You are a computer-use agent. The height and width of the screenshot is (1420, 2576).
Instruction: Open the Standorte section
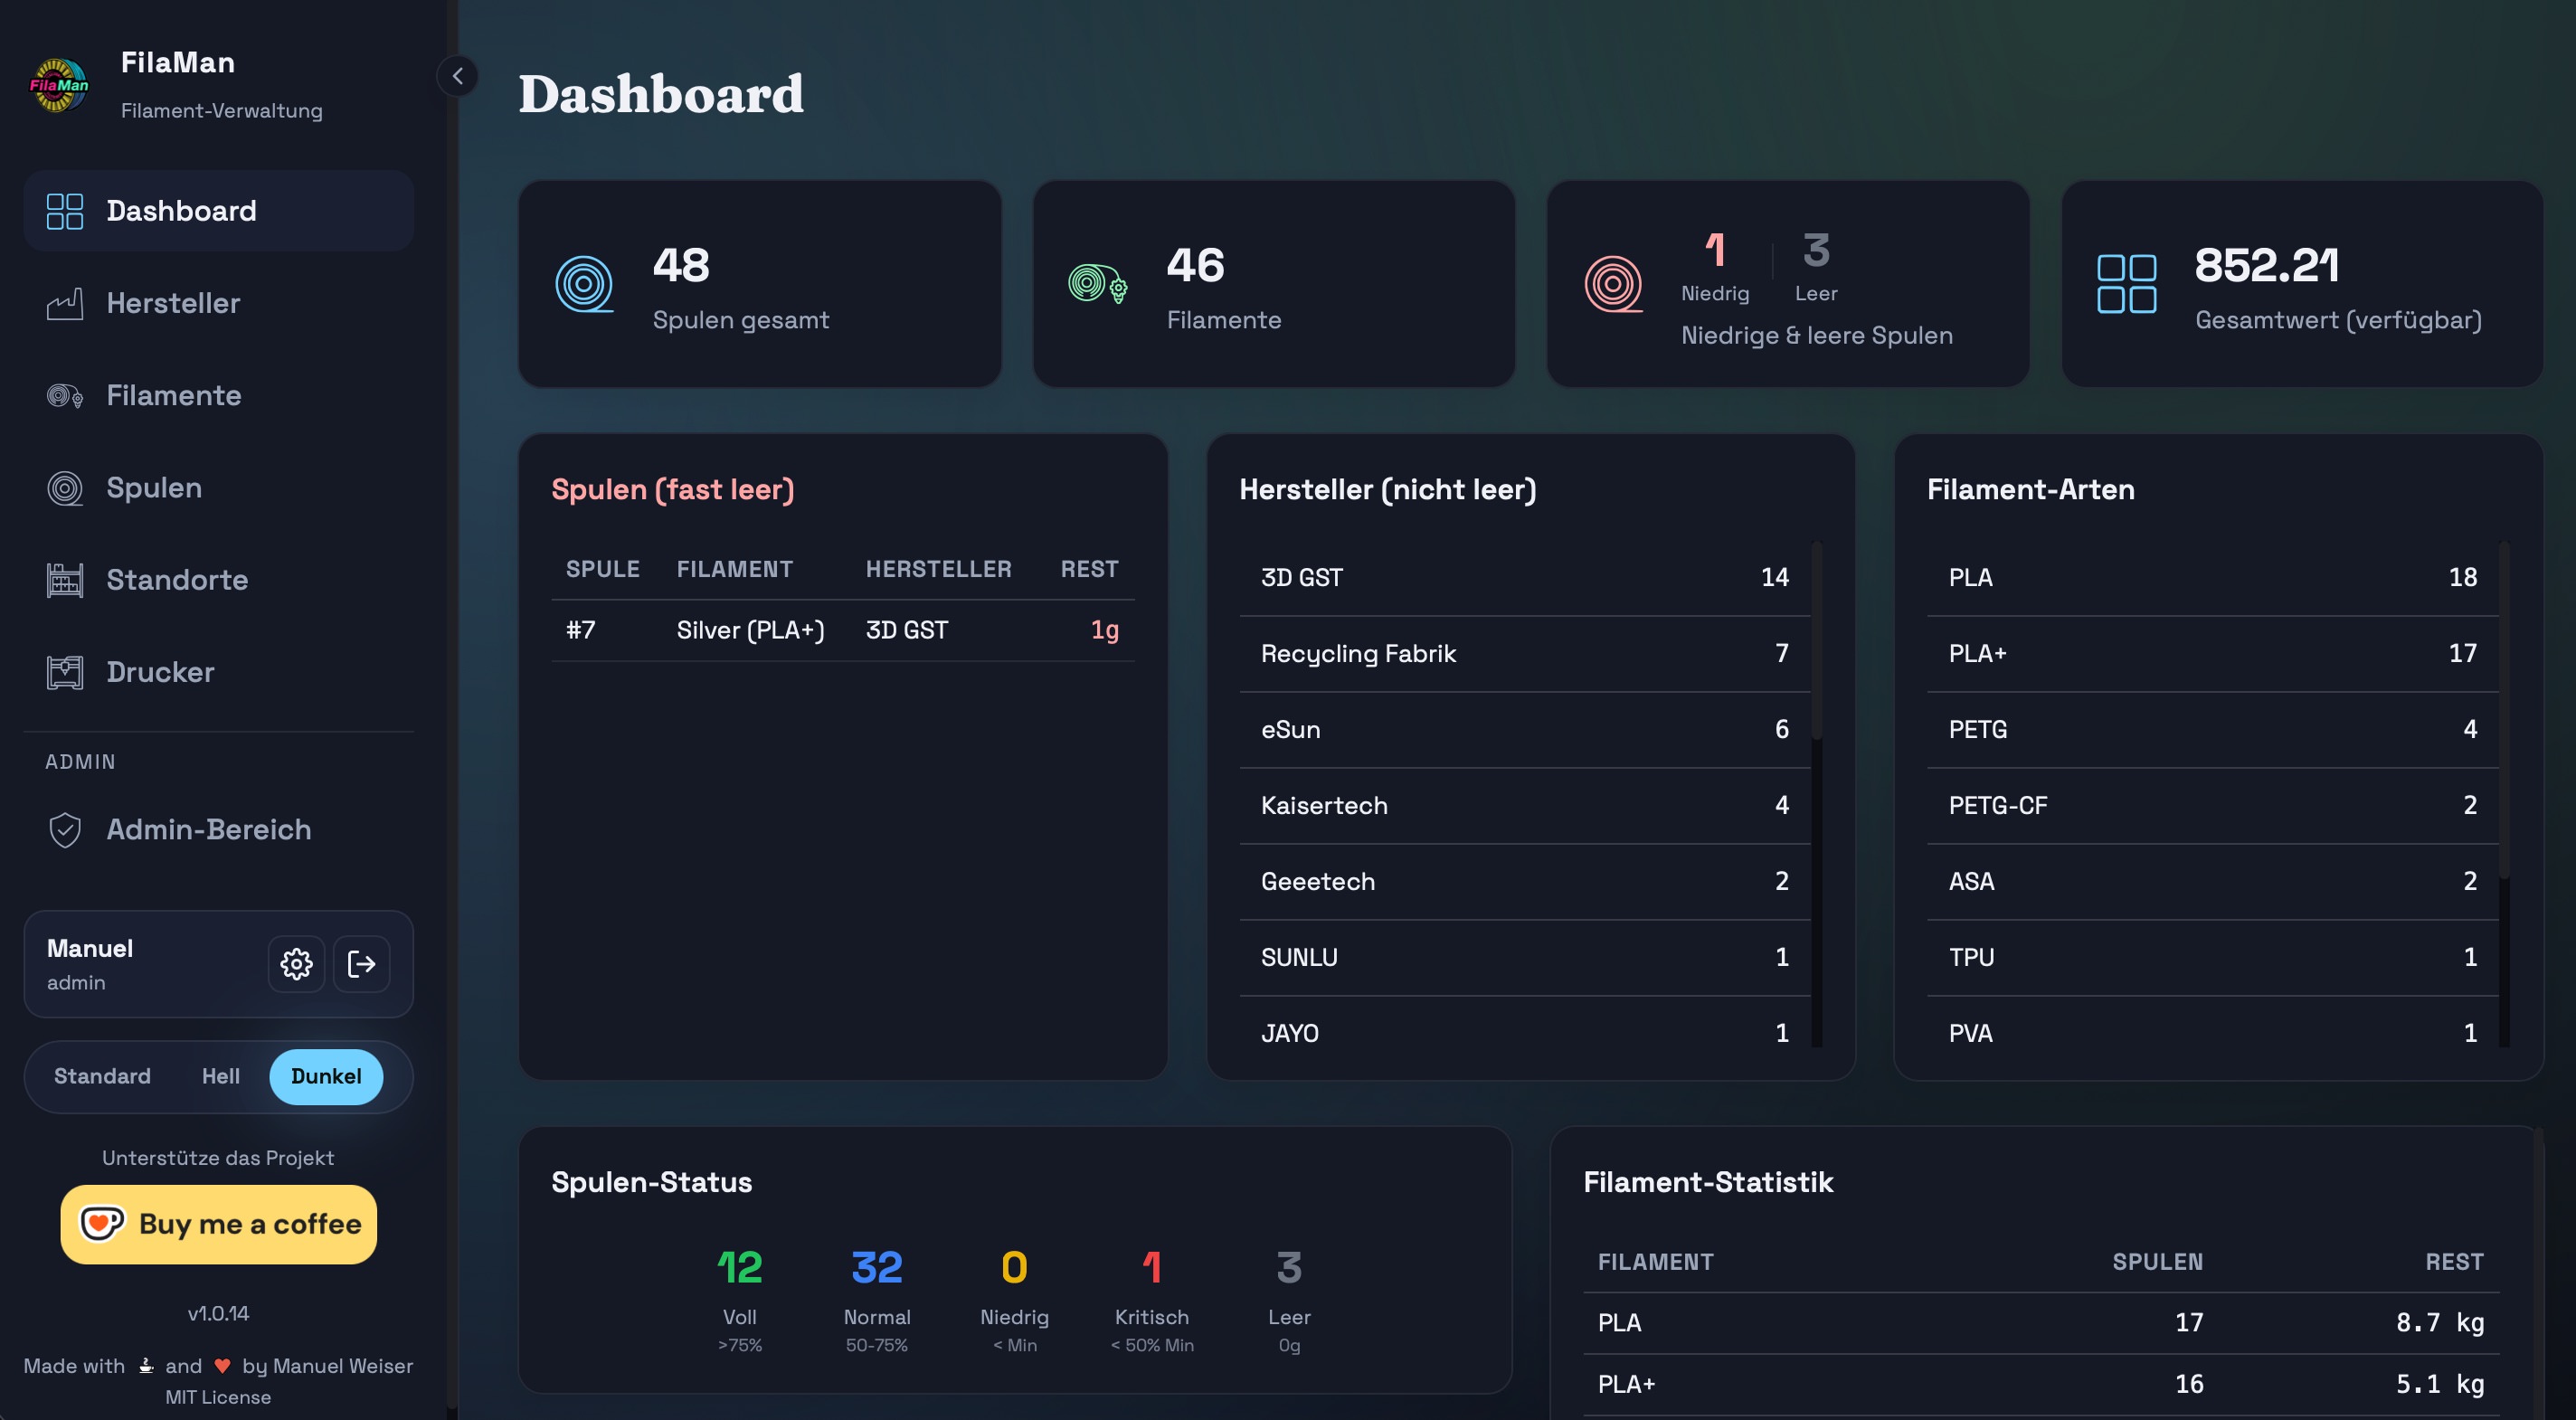177,579
